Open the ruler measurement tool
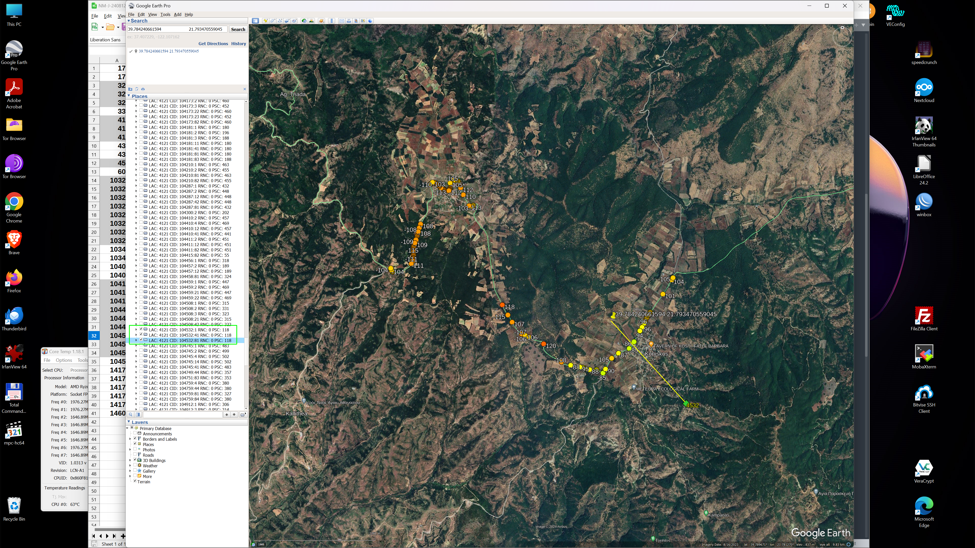Image resolution: width=975 pixels, height=548 pixels. pyautogui.click(x=332, y=21)
